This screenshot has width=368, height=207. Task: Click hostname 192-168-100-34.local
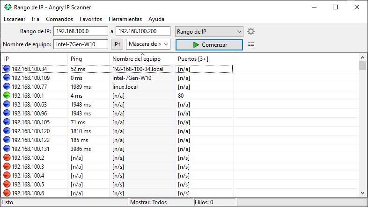[x=138, y=69]
